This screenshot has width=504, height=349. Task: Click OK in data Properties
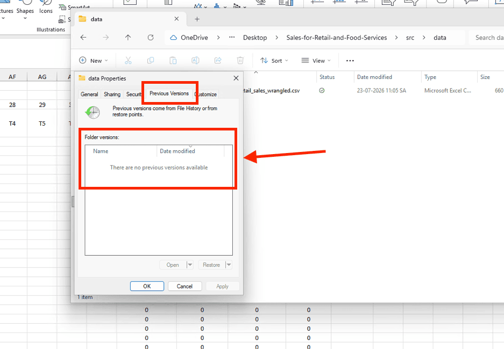147,286
